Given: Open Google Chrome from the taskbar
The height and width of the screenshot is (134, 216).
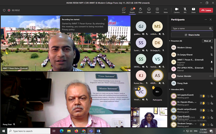Looking at the screenshot, I should (84, 131).
